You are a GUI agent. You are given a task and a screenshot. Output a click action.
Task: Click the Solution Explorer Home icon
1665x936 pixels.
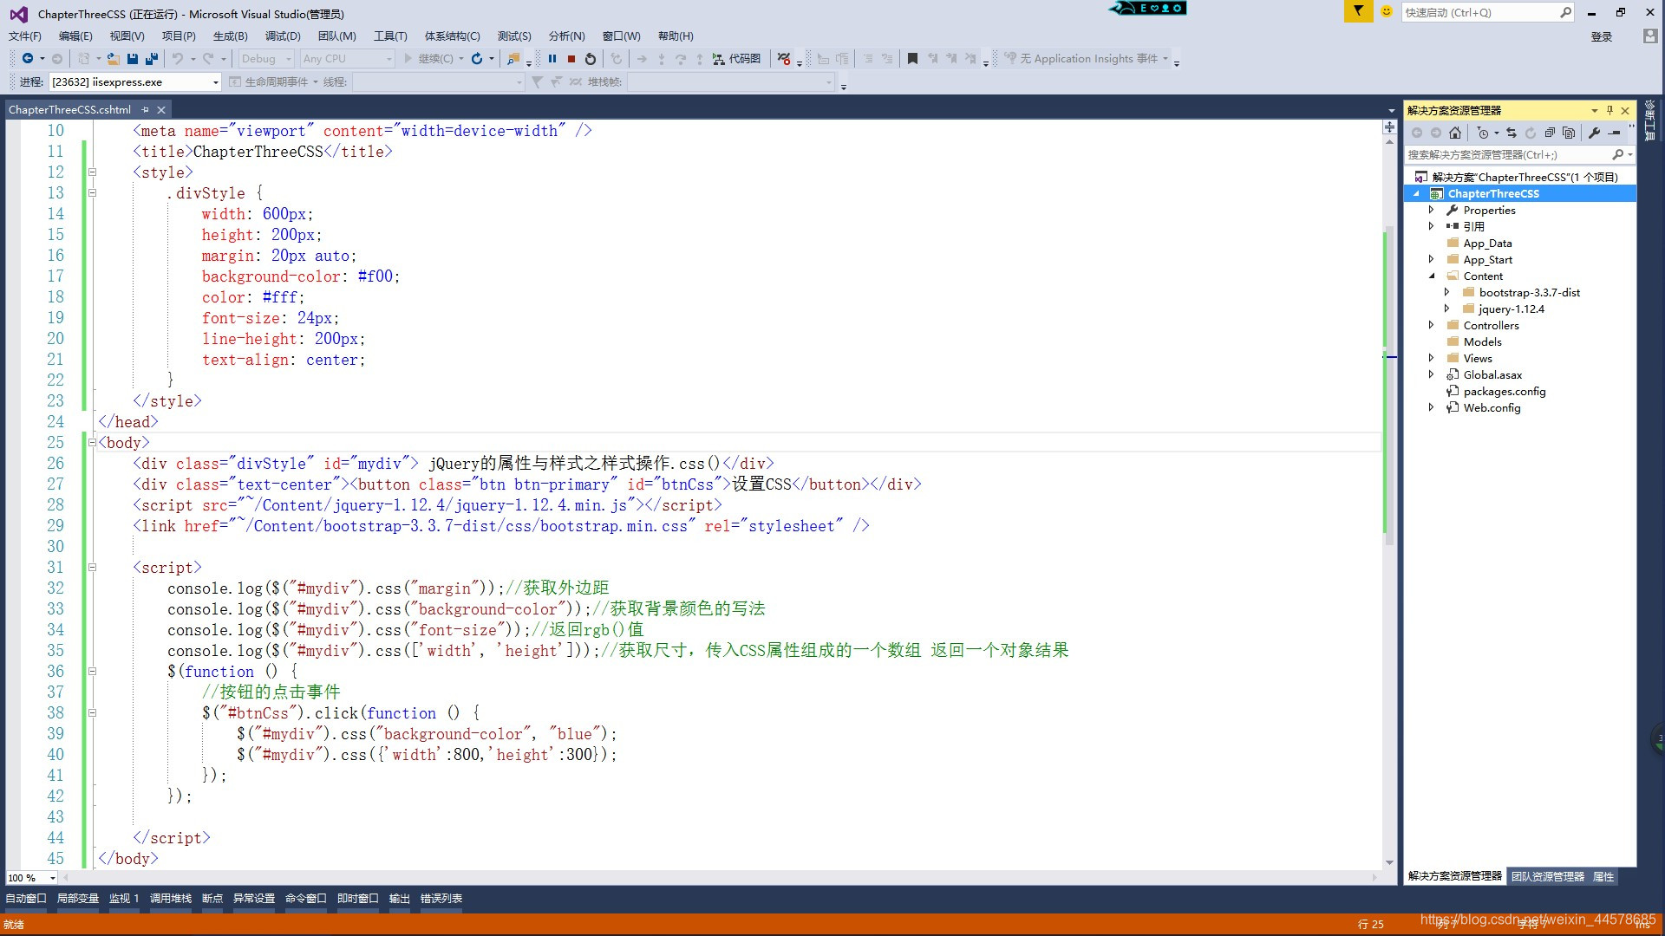[1455, 133]
